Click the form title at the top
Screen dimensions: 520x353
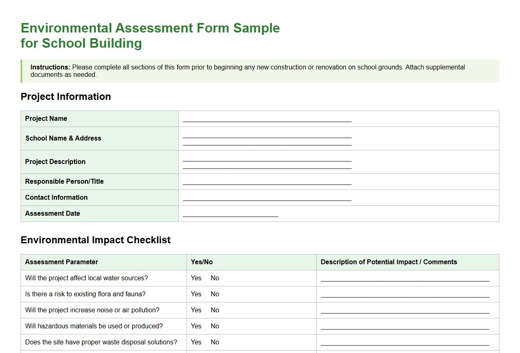[x=150, y=35]
